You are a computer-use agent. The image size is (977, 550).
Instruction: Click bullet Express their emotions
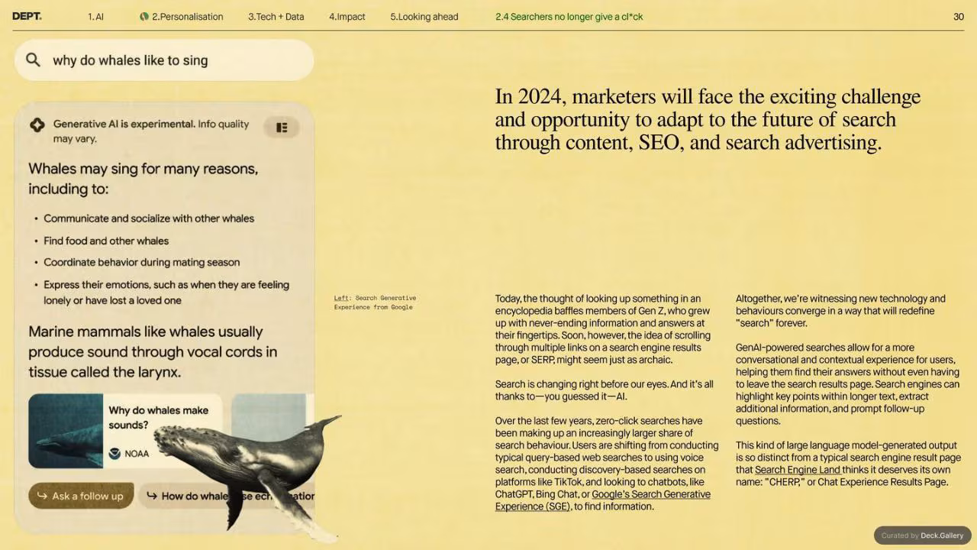[166, 293]
